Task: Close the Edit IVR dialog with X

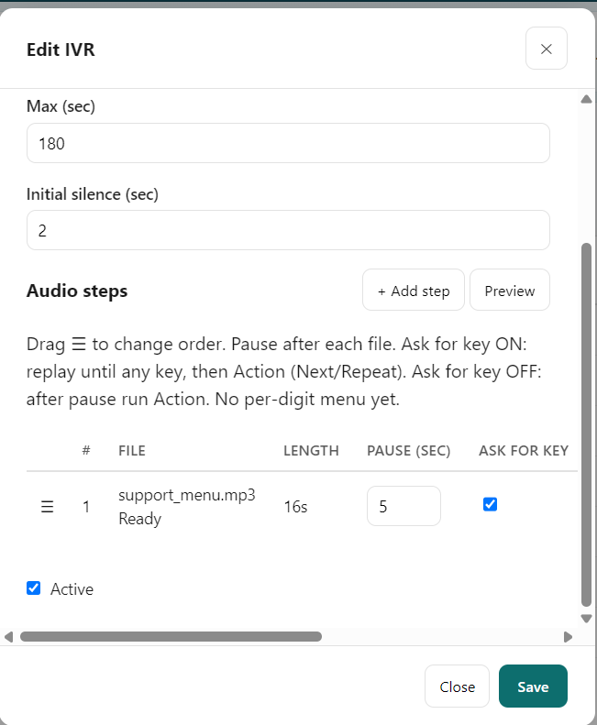Action: point(546,49)
